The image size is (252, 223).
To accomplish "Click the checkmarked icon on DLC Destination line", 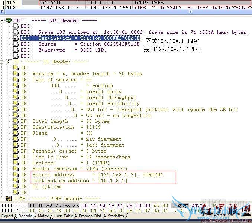I will [15, 38].
